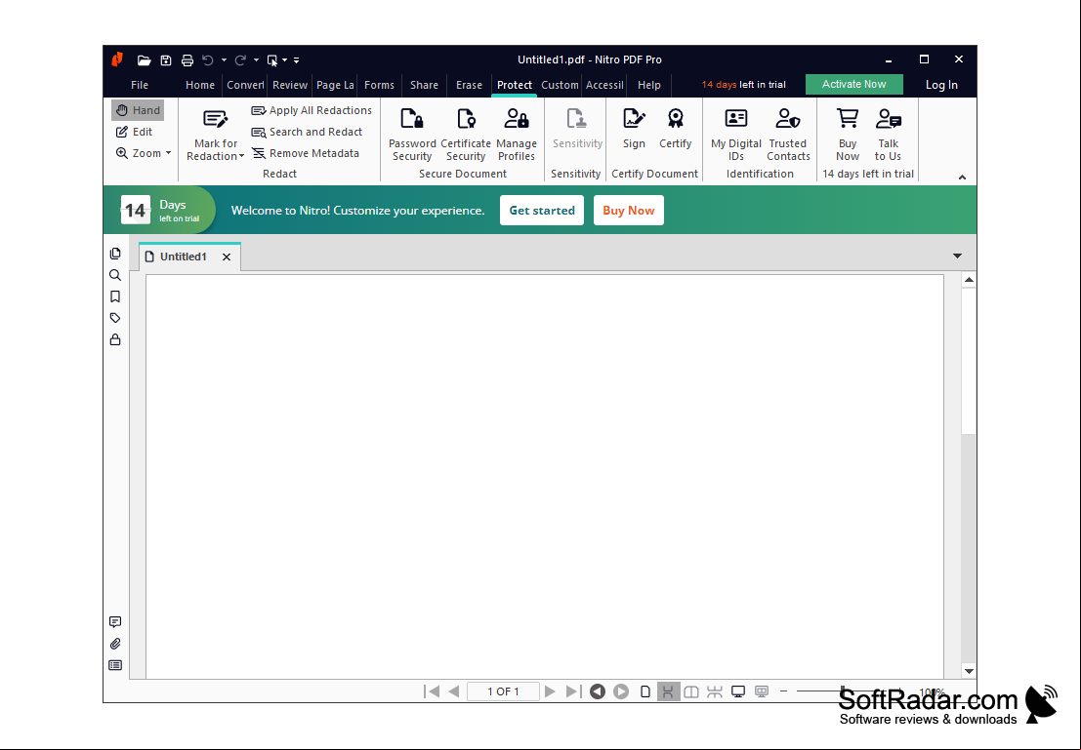Go to the previous page
Screen dimensions: 1081x750
point(454,691)
